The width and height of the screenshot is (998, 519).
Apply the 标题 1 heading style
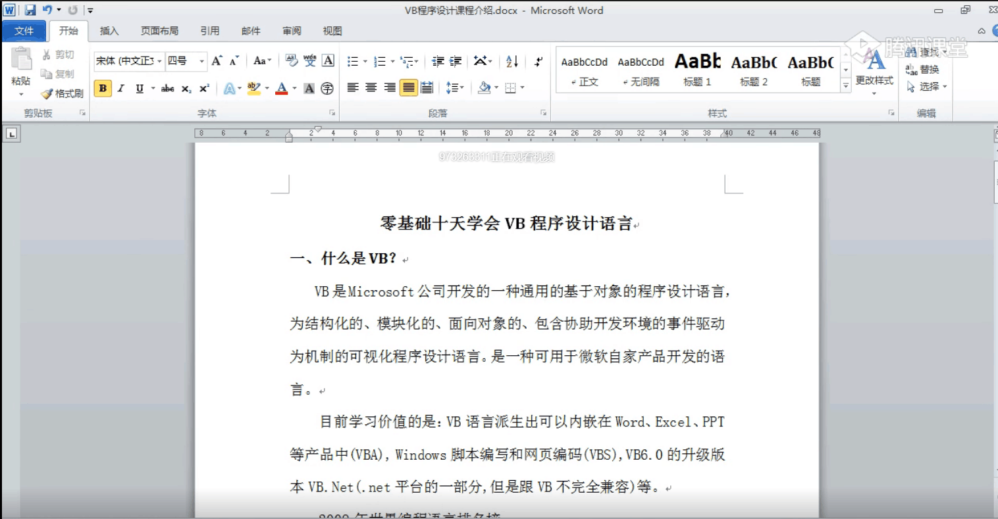click(x=698, y=70)
